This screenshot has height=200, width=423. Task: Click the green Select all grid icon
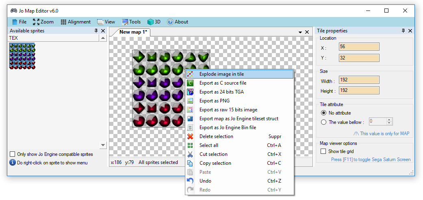[x=190, y=145]
